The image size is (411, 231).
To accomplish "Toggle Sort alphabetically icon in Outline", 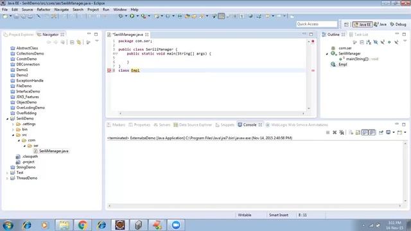I will [x=369, y=42].
